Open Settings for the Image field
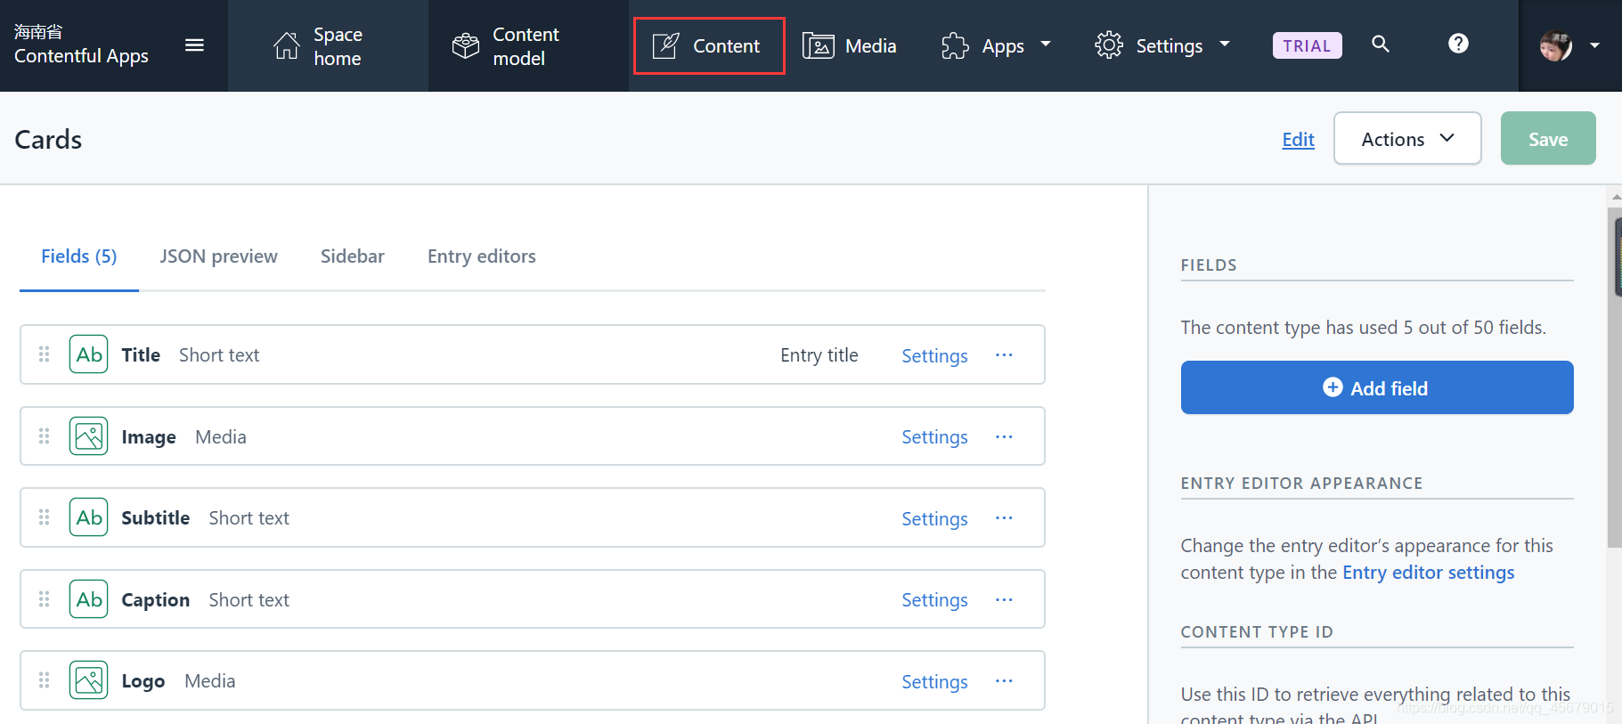Viewport: 1622px width, 724px height. pos(934,437)
